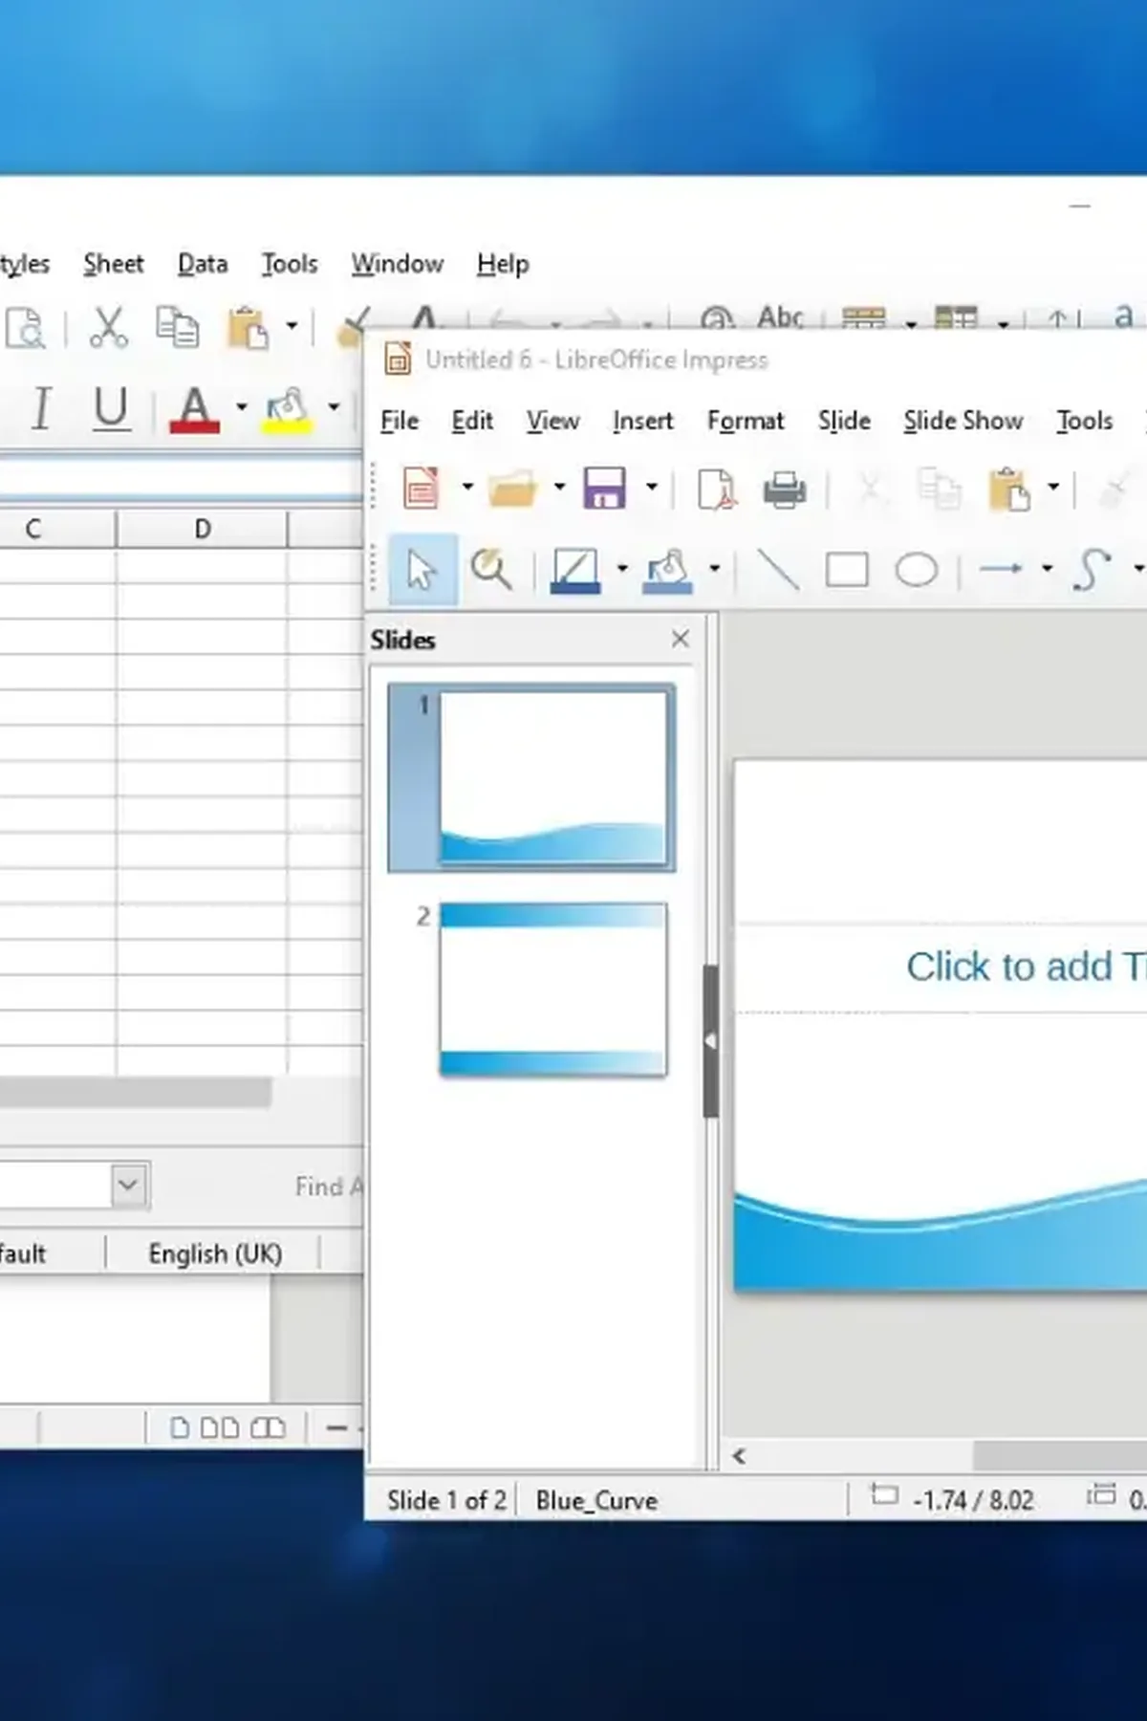Open the Font Color dropdown in Calc
The width and height of the screenshot is (1147, 1721).
(241, 408)
